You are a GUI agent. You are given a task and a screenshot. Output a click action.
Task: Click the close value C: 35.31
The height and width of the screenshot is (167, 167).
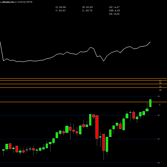pos(60,11)
